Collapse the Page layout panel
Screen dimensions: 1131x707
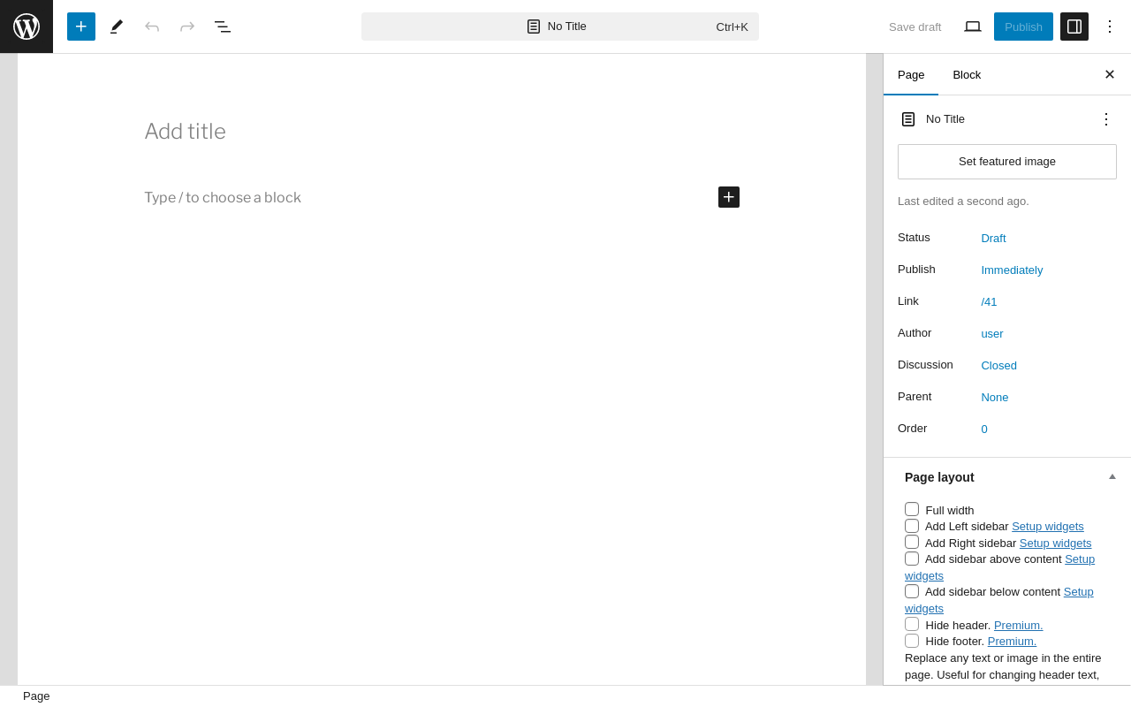click(1112, 477)
